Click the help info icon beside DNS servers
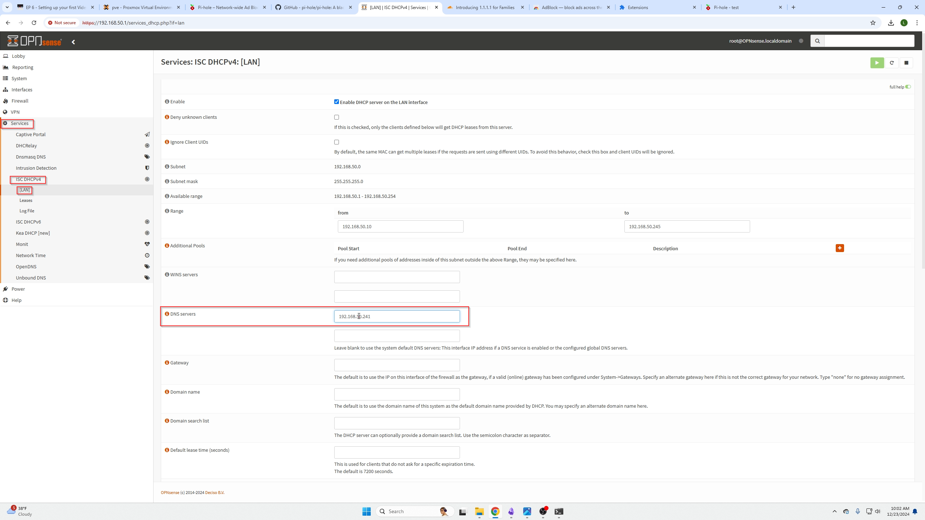The height and width of the screenshot is (520, 925). 167,314
